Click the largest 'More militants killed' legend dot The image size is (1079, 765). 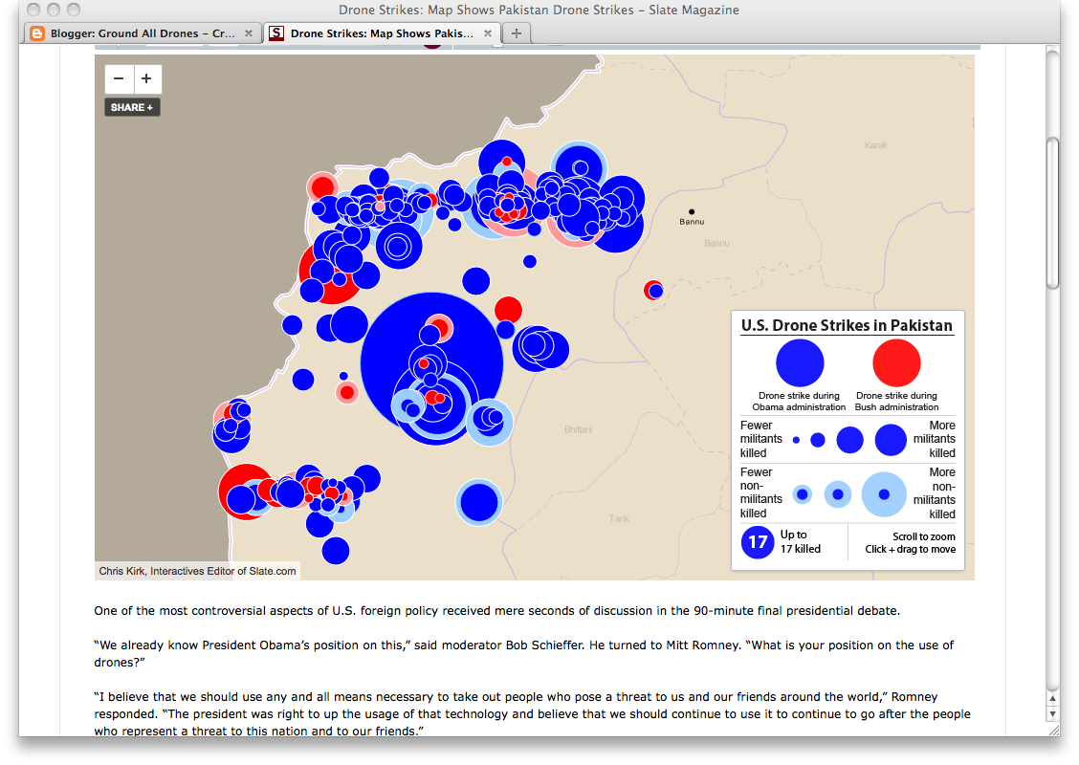[x=891, y=440]
